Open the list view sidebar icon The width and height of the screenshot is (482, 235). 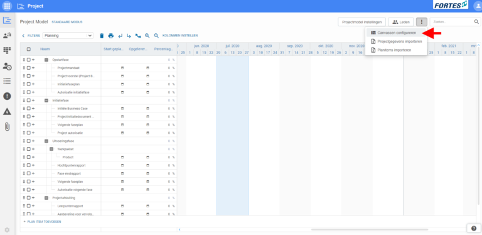click(7, 81)
